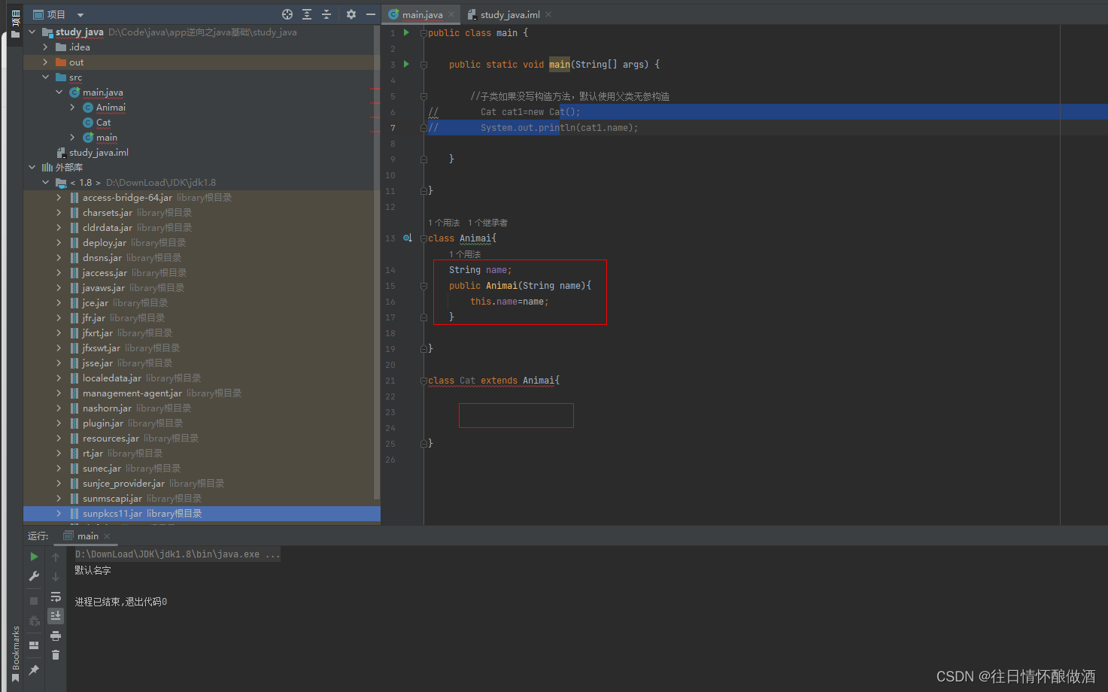
Task: Collapse the Animai class code fold at line 13
Action: 423,238
